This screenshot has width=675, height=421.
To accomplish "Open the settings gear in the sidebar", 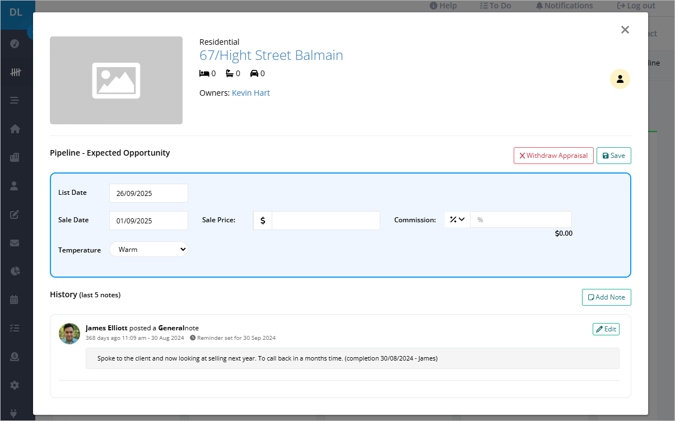I will pyautogui.click(x=16, y=385).
